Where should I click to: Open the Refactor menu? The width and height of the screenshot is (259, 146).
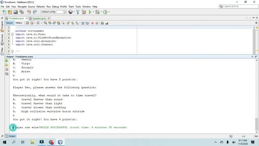tap(40, 6)
